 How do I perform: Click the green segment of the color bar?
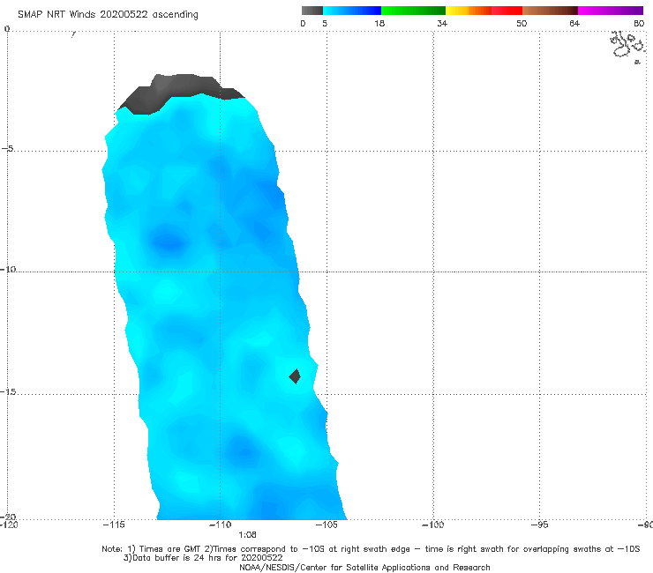coord(413,11)
